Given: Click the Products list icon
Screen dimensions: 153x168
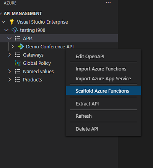Looking at the screenshot, I should pos(18,80).
